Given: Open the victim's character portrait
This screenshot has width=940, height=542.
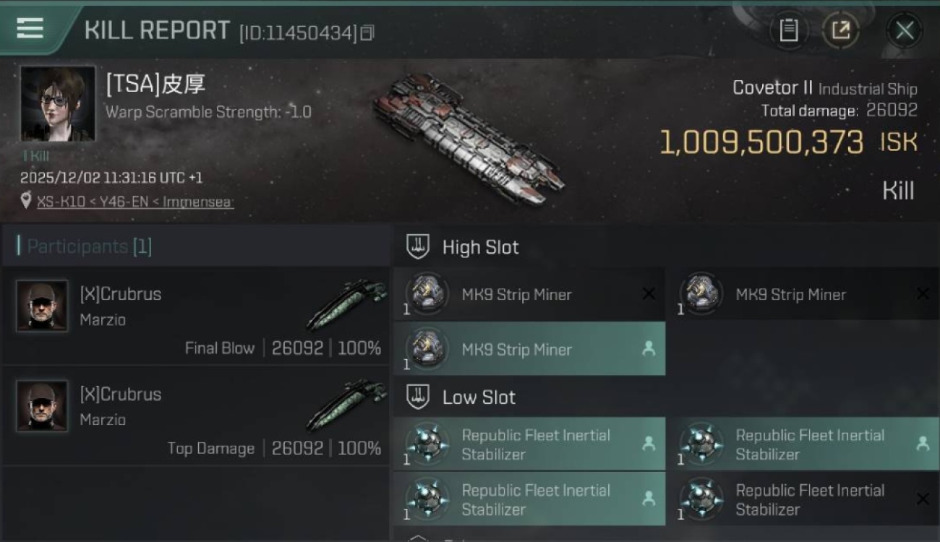Looking at the screenshot, I should (58, 103).
